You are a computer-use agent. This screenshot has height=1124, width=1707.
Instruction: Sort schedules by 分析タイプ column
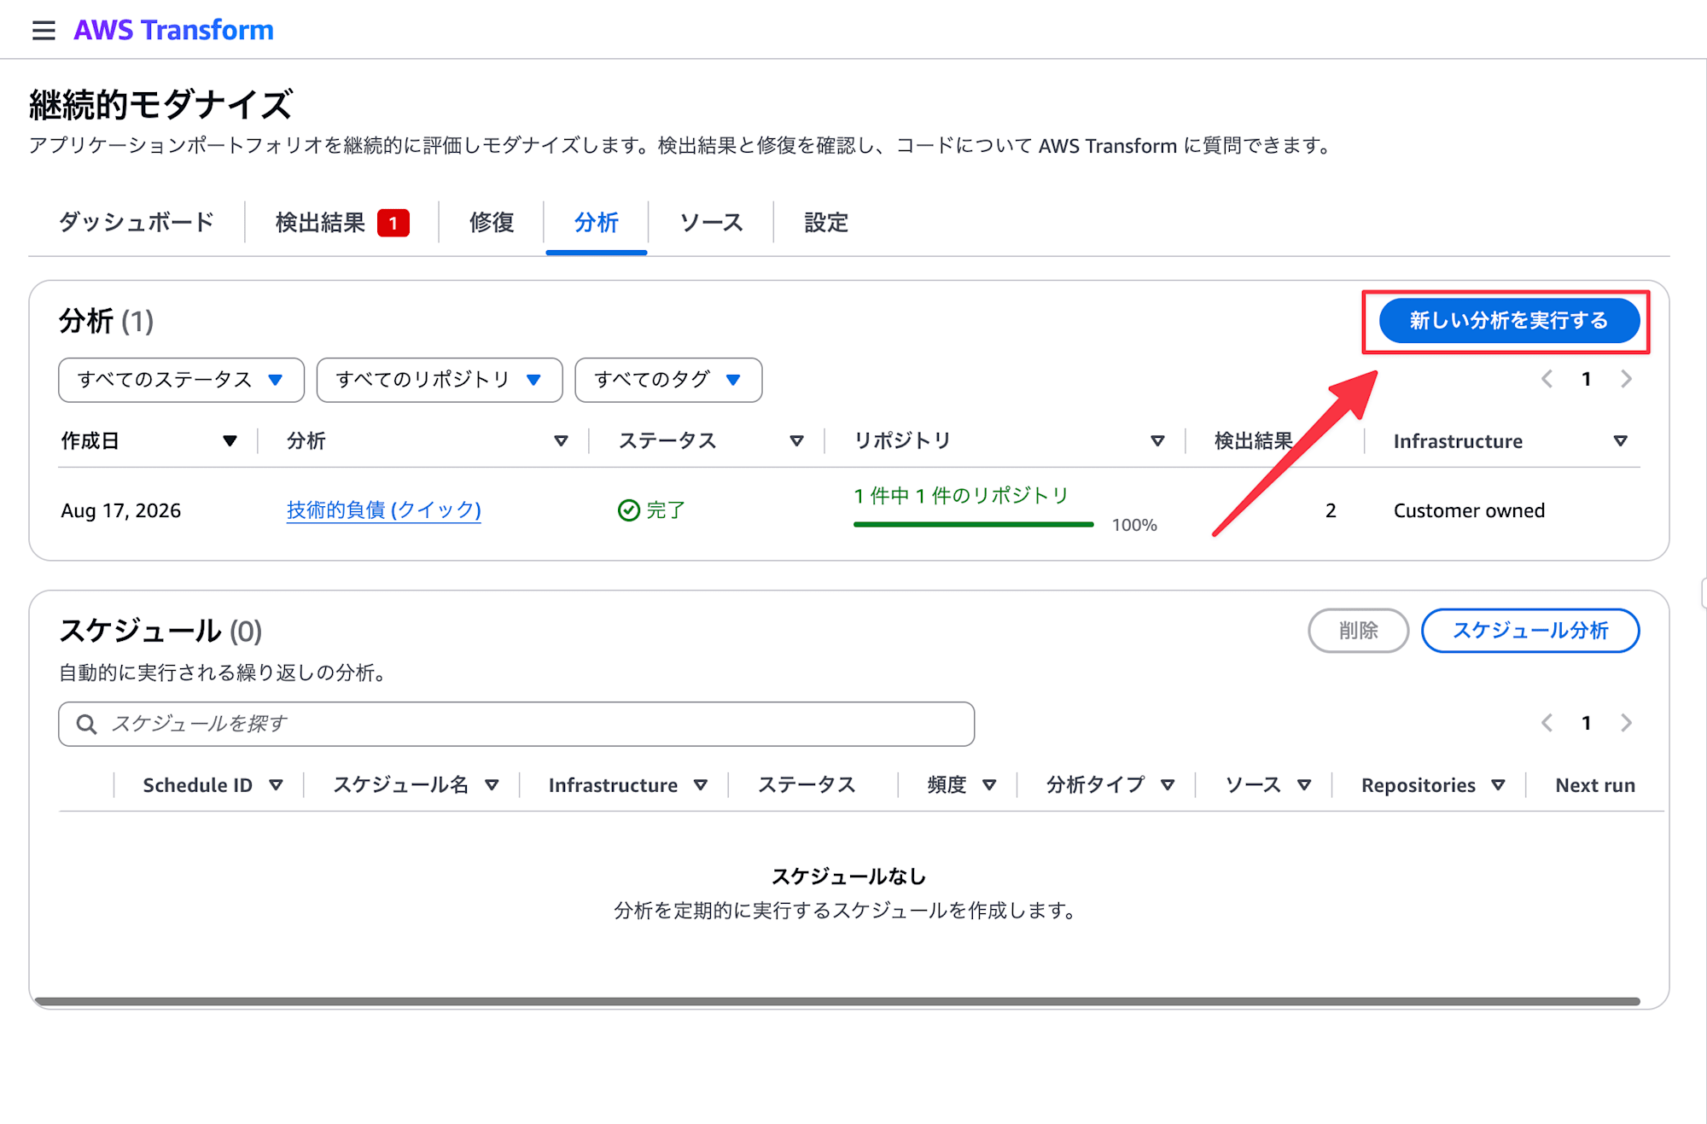(x=1168, y=785)
